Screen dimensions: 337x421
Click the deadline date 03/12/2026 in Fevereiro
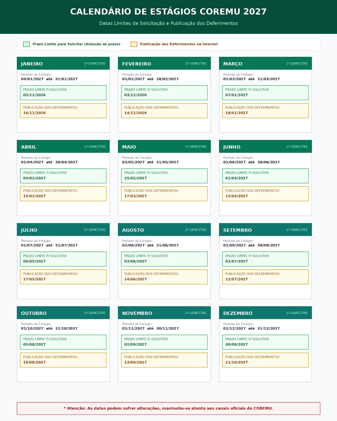135,95
